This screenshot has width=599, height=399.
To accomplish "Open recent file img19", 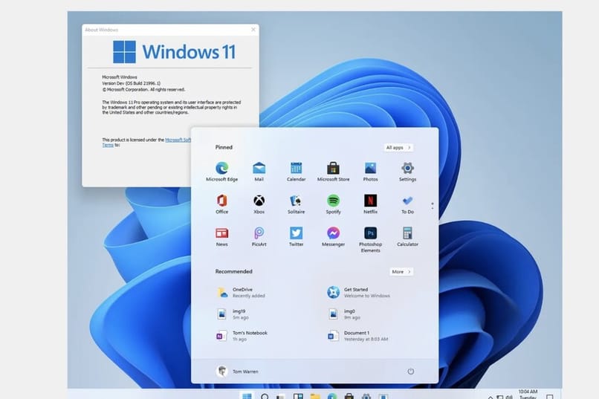I will point(233,314).
